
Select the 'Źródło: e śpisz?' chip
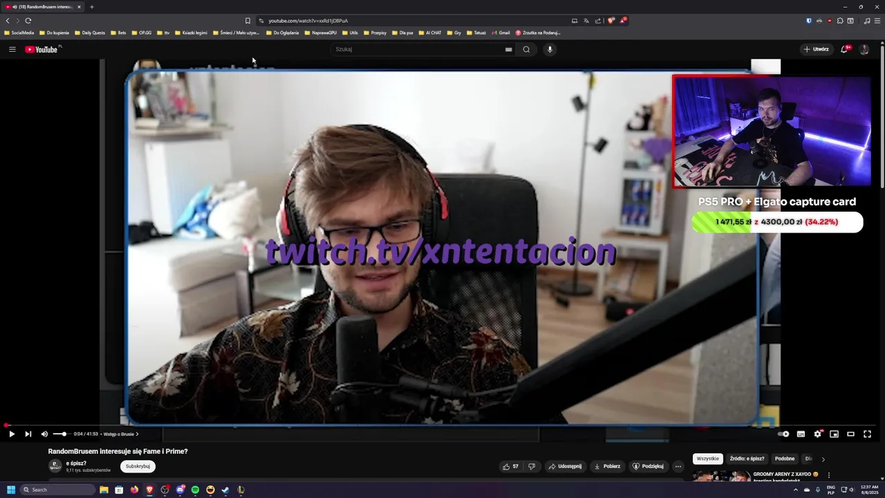point(747,459)
